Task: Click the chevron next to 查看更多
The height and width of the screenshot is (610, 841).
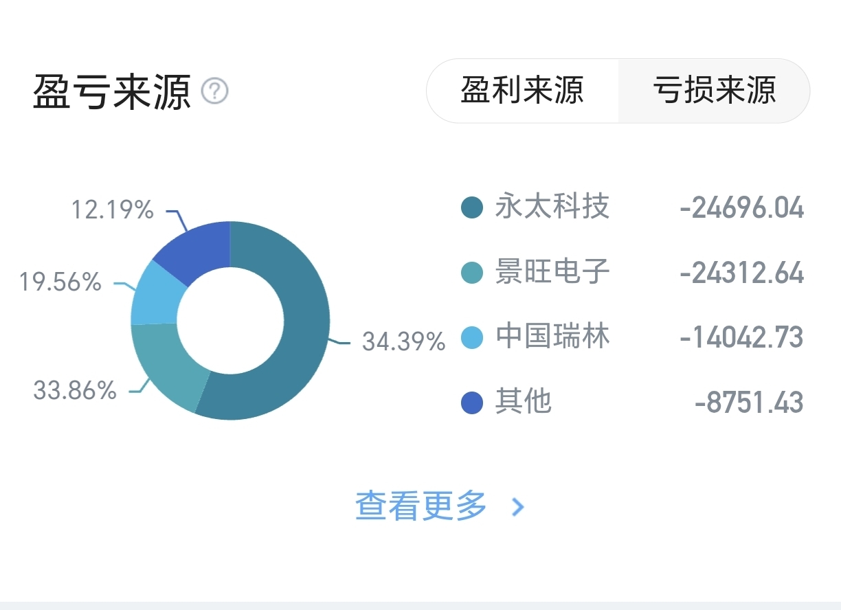Action: pos(518,508)
